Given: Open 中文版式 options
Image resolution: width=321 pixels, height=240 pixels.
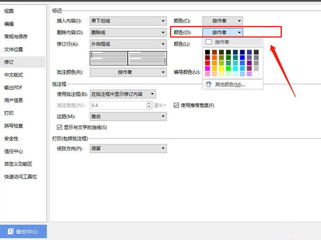Looking at the screenshot, I should (14, 75).
